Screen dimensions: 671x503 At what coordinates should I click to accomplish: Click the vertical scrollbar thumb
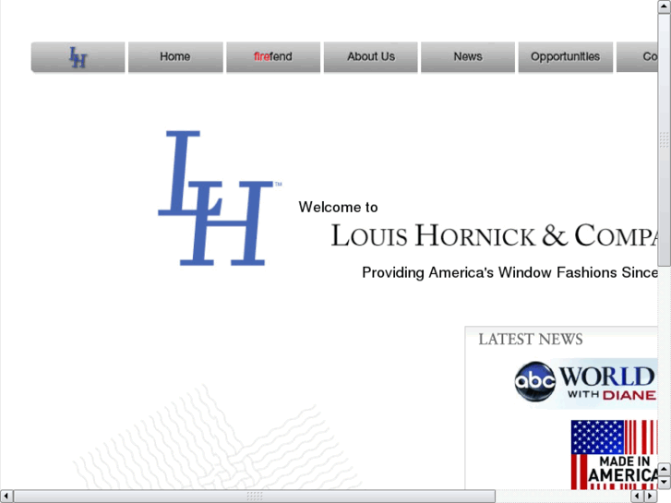pos(665,140)
